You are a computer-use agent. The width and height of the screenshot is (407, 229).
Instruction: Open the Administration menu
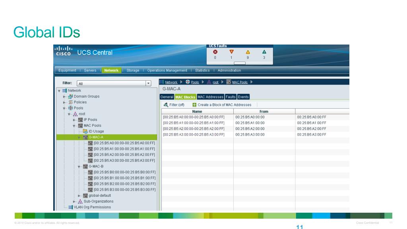229,70
